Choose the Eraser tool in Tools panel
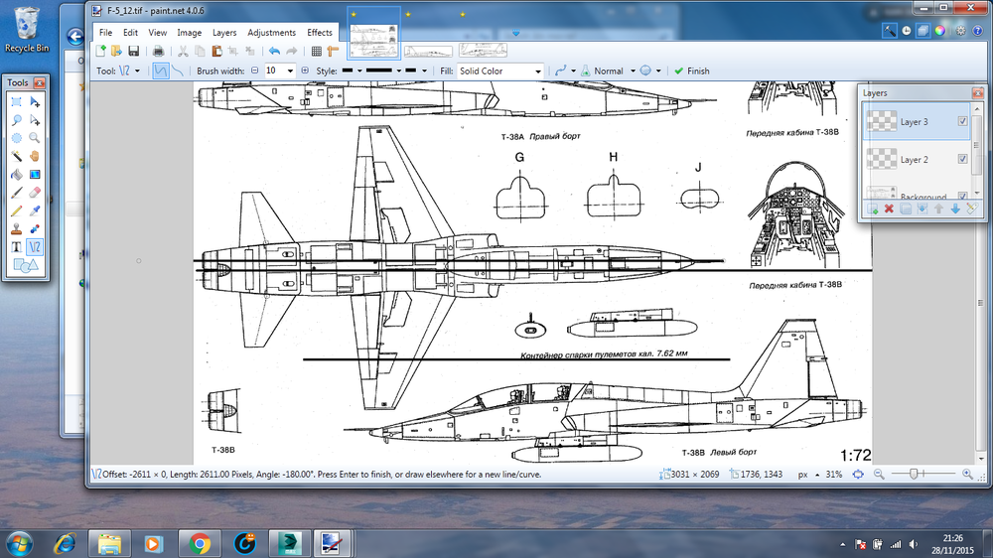The width and height of the screenshot is (993, 558). click(x=35, y=192)
